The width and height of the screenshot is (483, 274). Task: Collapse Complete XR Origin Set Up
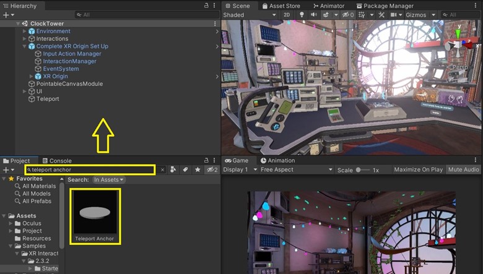[x=24, y=46]
